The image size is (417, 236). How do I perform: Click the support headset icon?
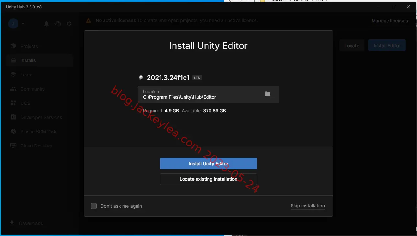click(x=58, y=24)
